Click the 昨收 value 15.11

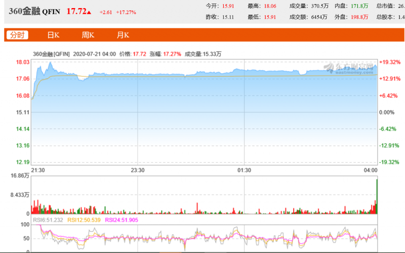[228, 17]
